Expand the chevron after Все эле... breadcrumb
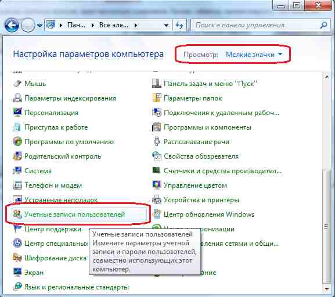The width and height of the screenshot is (335, 297). [x=136, y=26]
